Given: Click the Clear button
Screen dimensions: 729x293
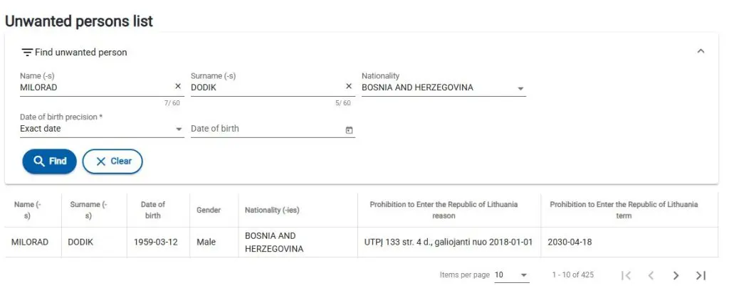Looking at the screenshot, I should [112, 161].
